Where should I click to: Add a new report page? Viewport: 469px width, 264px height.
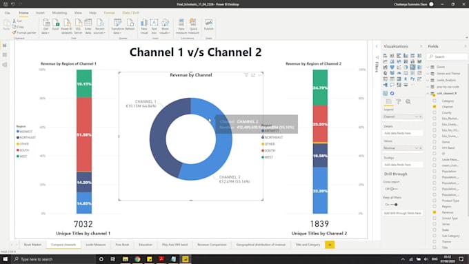tap(330, 245)
